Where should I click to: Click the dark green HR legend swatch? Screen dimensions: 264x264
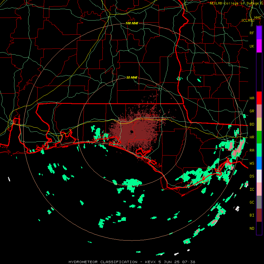point(259,137)
